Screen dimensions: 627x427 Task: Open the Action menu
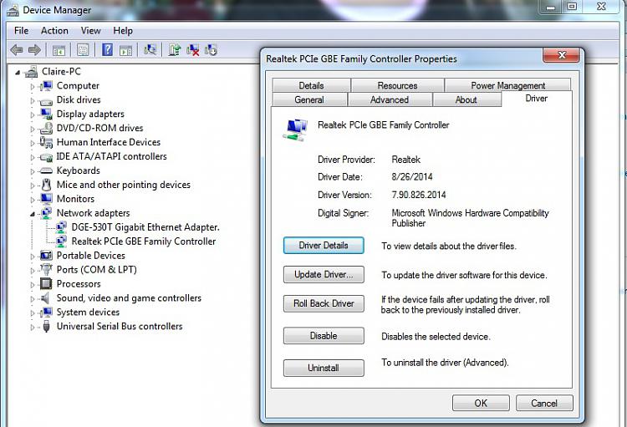click(54, 31)
